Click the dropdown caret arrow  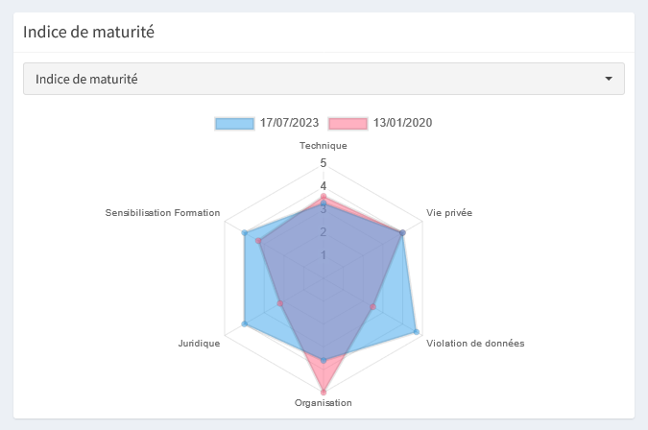[x=609, y=79]
